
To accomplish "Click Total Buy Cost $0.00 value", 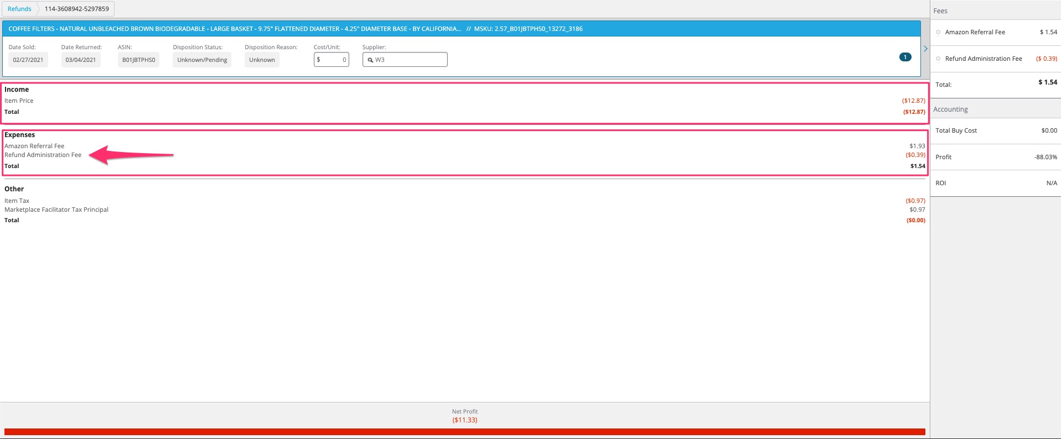I will 1049,130.
